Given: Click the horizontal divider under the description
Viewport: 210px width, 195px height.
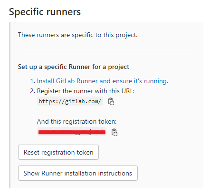Looking at the screenshot, I should click(107, 51).
